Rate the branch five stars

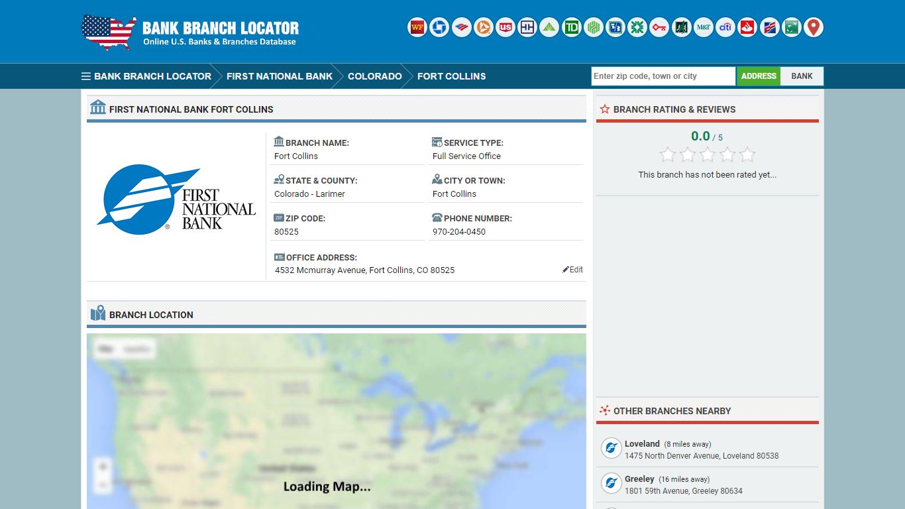point(747,155)
